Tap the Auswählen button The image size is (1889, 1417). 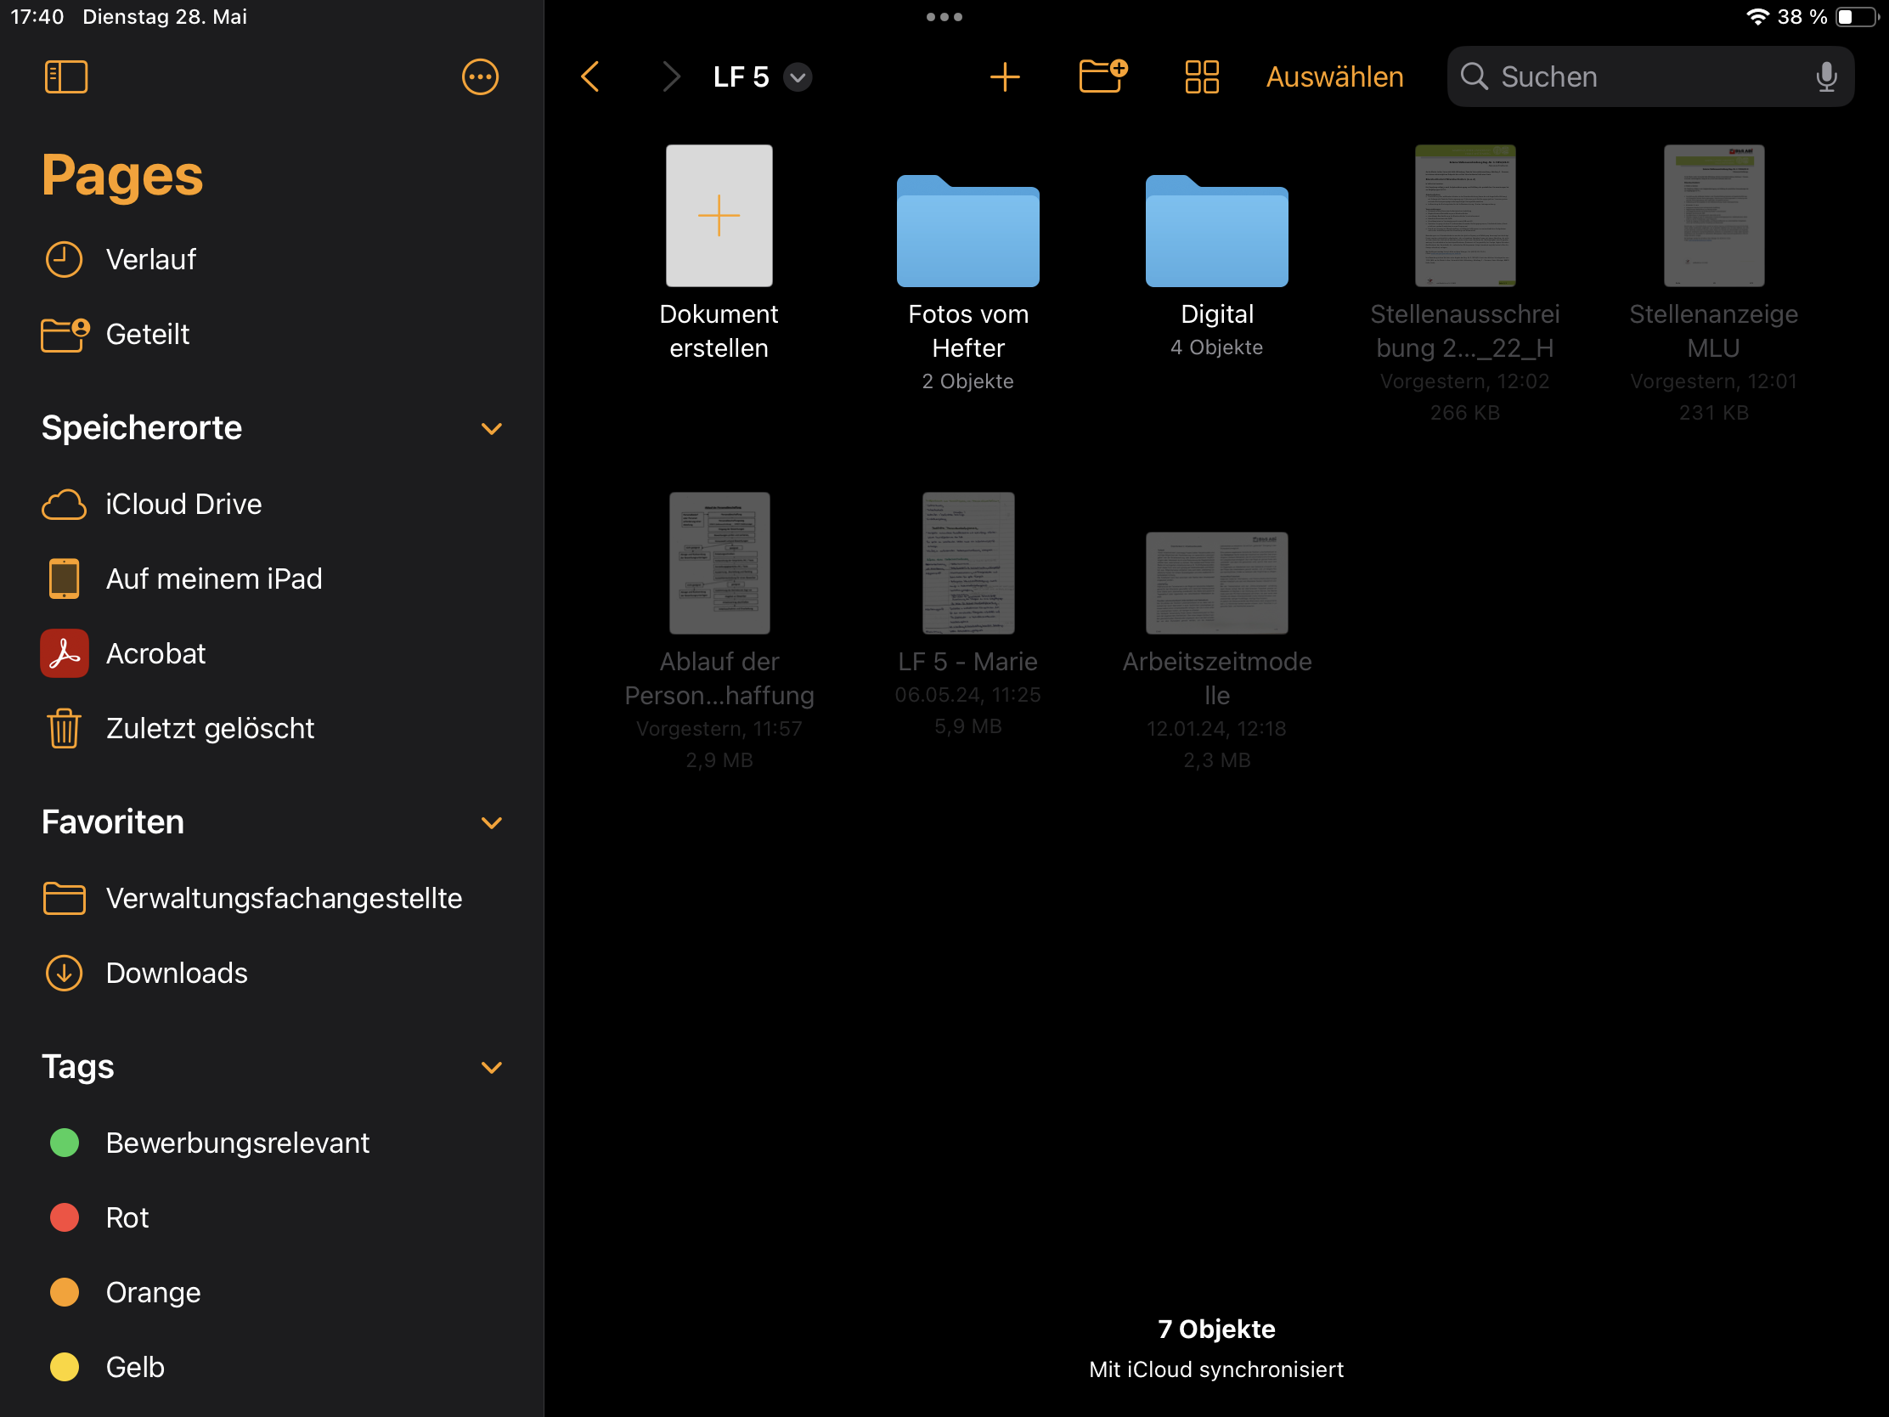tap(1334, 76)
